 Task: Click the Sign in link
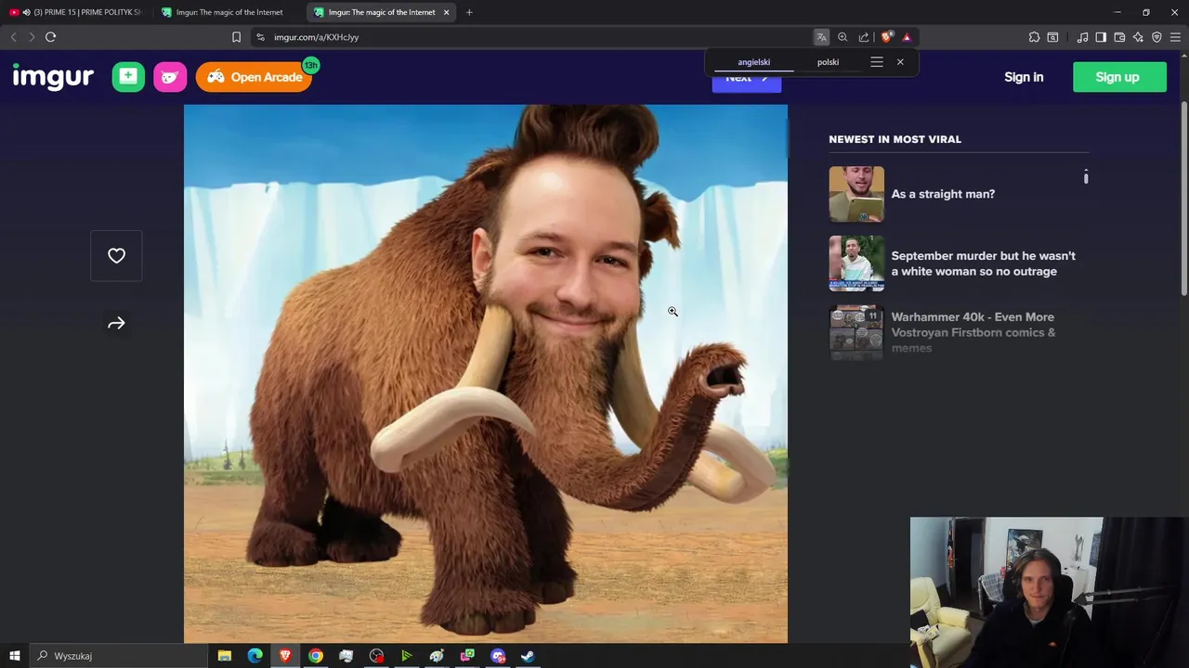1024,77
